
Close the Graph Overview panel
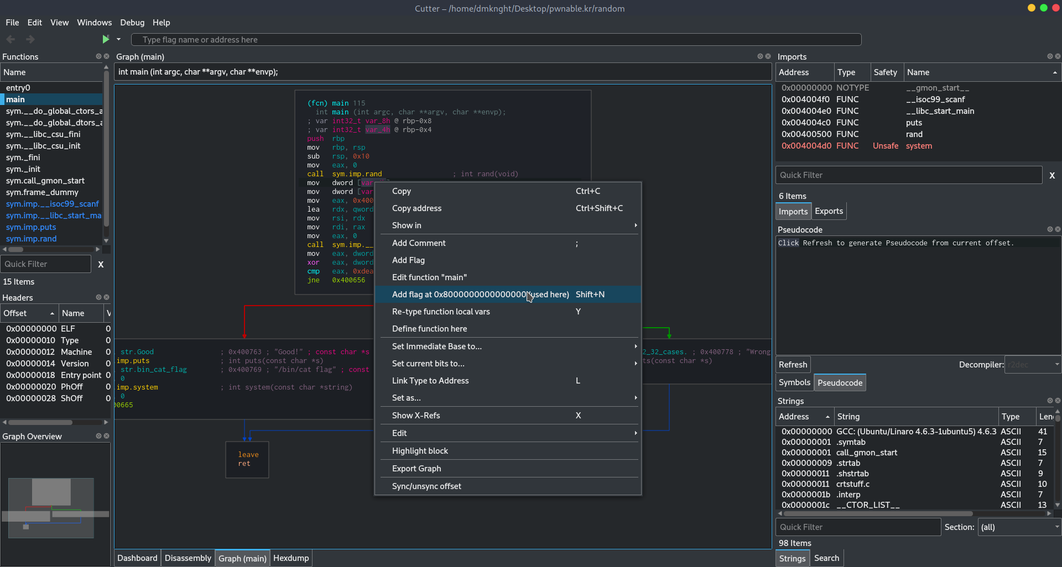107,436
